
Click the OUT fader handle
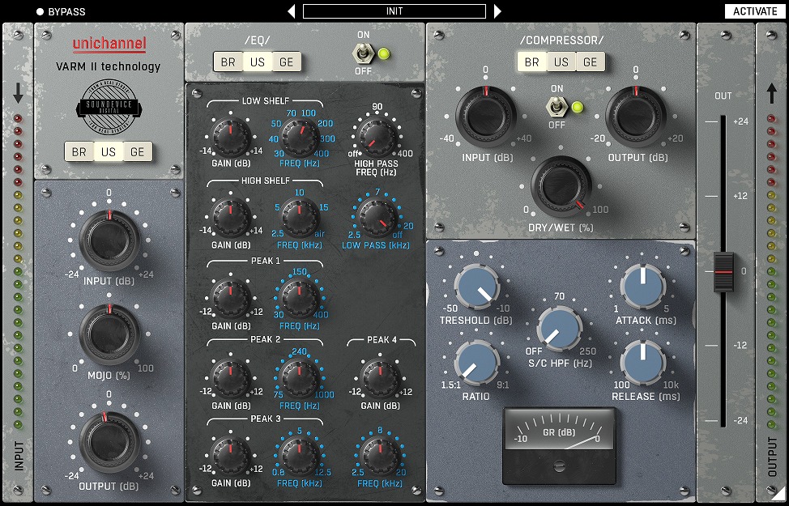click(x=723, y=271)
